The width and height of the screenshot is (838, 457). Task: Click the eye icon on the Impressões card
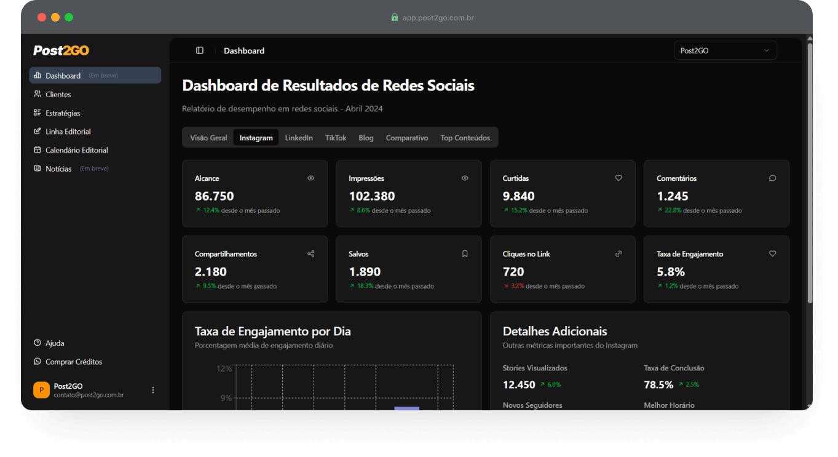tap(464, 178)
